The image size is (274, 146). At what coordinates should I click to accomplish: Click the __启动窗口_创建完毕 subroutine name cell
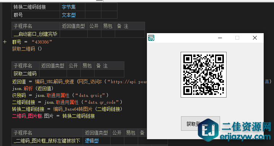[36, 34]
